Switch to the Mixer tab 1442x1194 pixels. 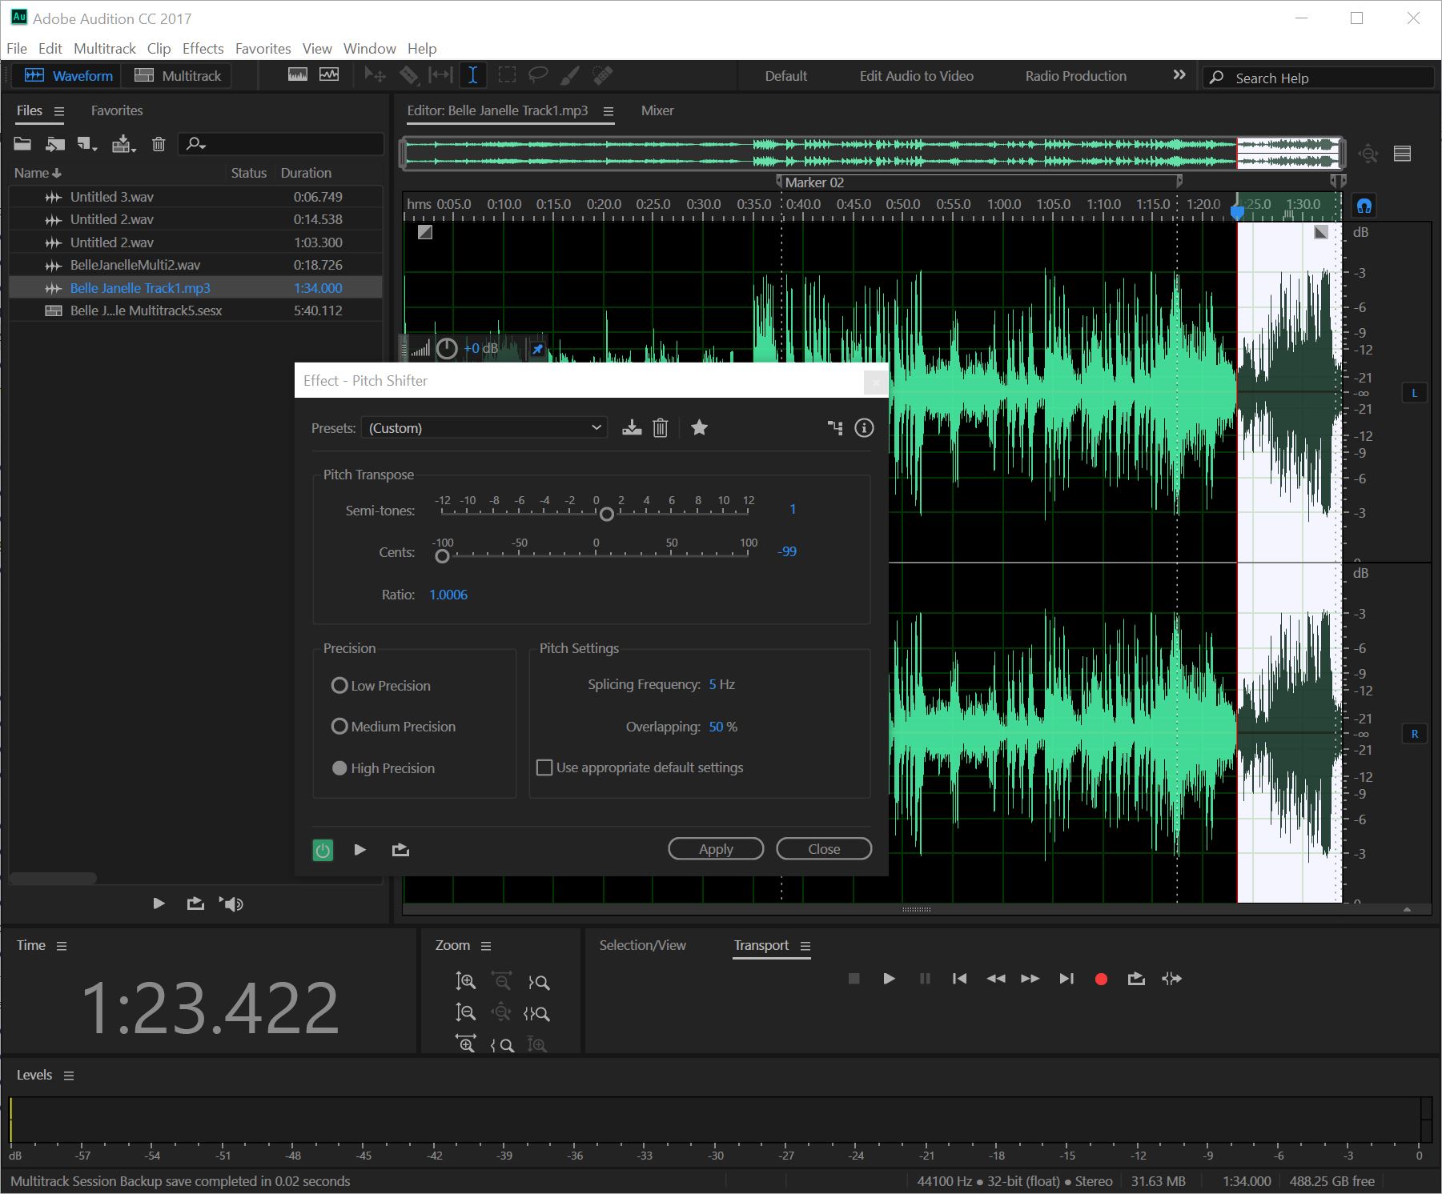click(x=657, y=110)
